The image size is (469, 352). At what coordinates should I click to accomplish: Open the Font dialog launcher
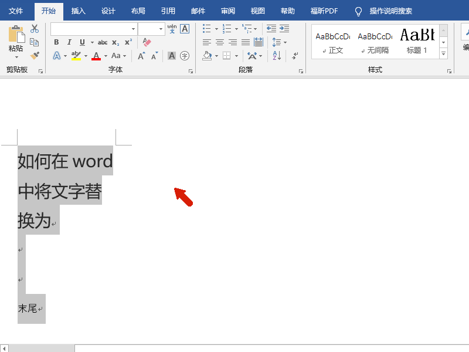[x=191, y=71]
